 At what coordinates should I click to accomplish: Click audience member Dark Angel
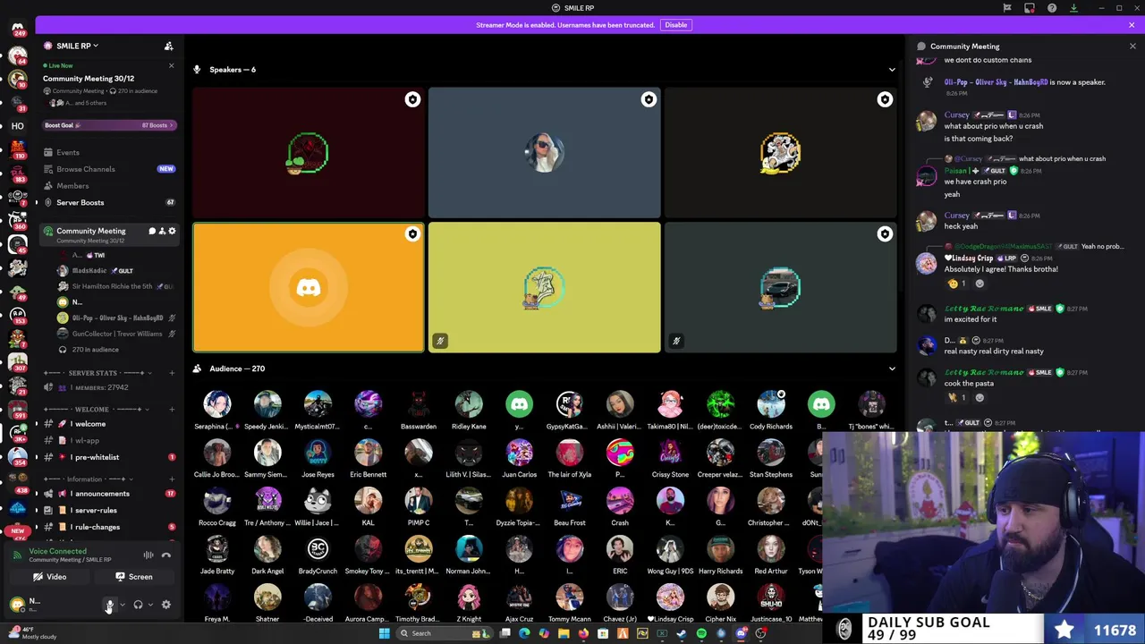pos(267,555)
